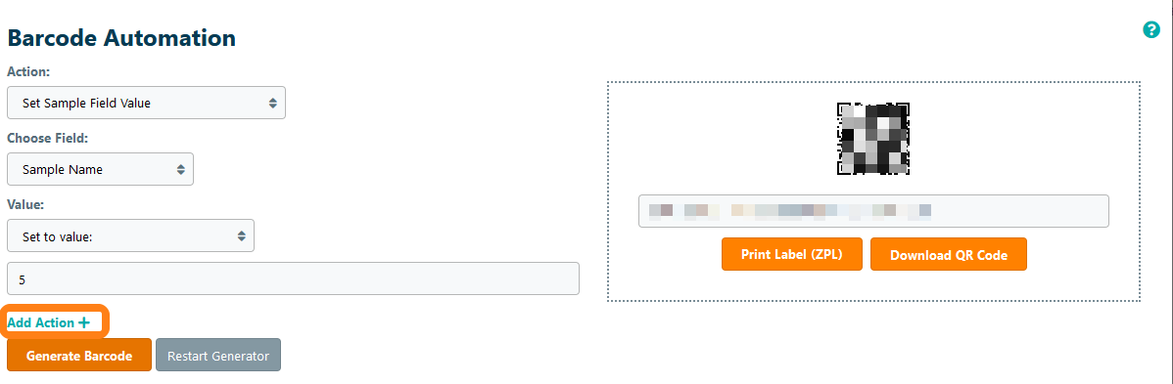
Task: Open the help question mark icon
Action: tap(1151, 30)
